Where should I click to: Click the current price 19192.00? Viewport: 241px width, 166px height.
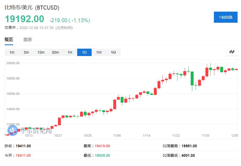tap(24, 19)
